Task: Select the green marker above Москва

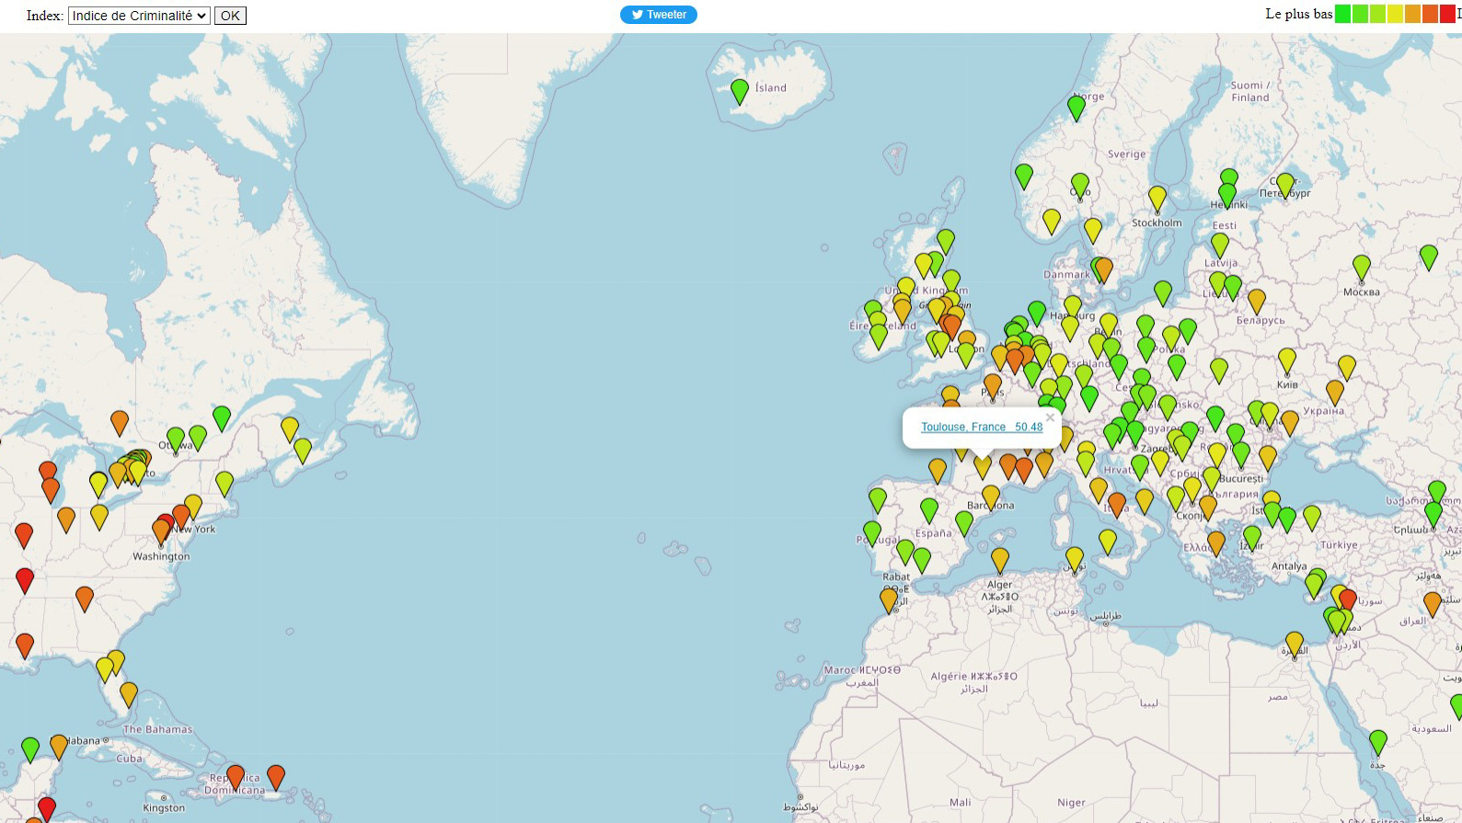Action: 1361,267
